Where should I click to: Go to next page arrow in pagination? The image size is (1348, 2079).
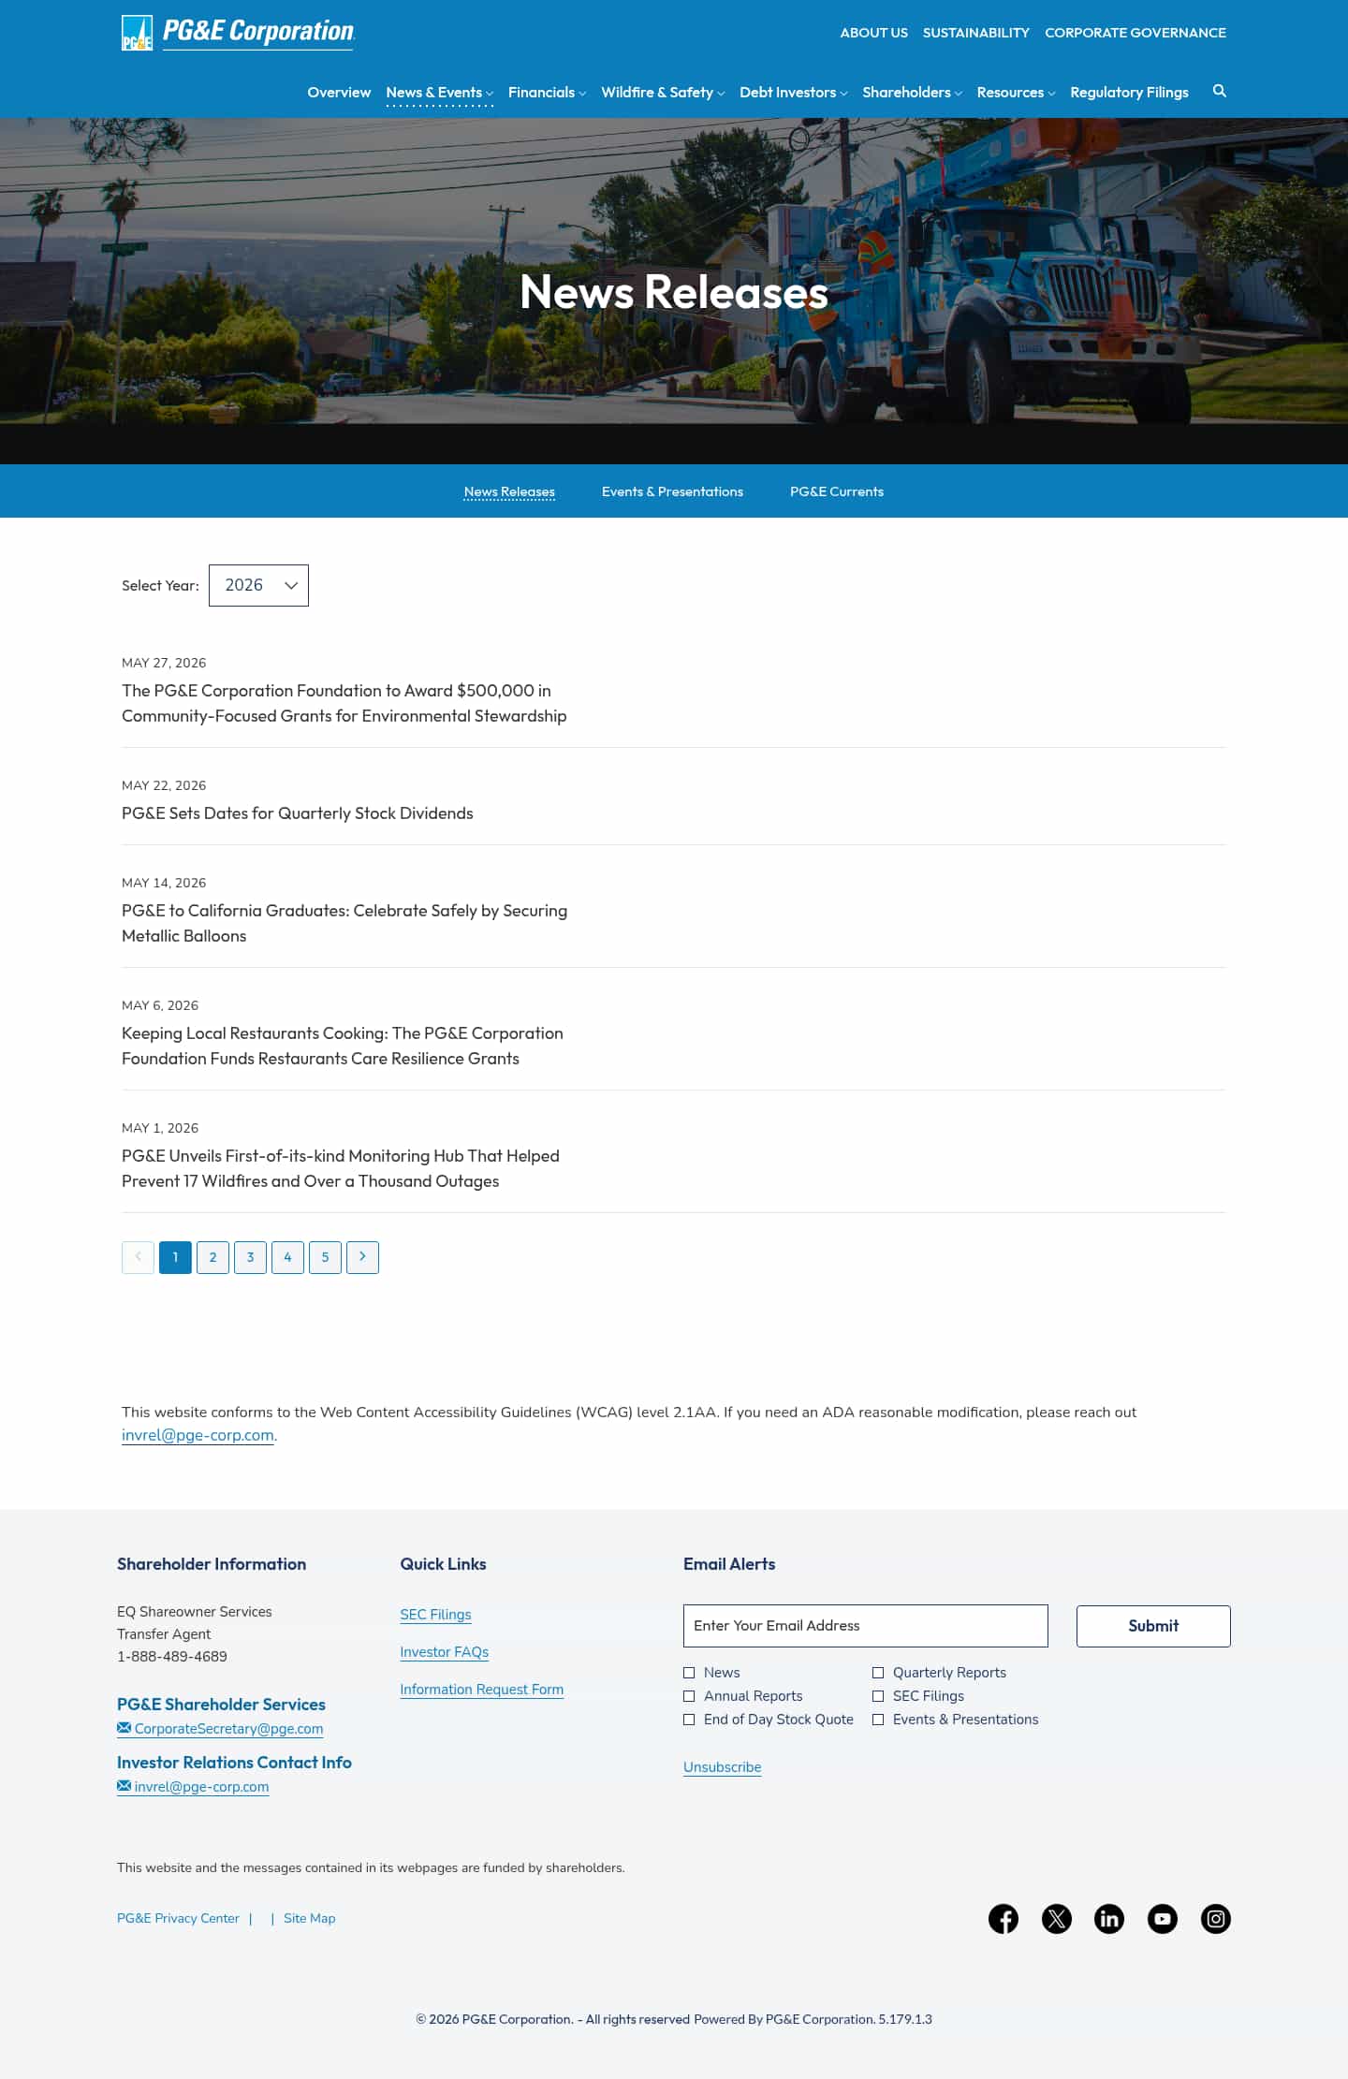tap(362, 1257)
